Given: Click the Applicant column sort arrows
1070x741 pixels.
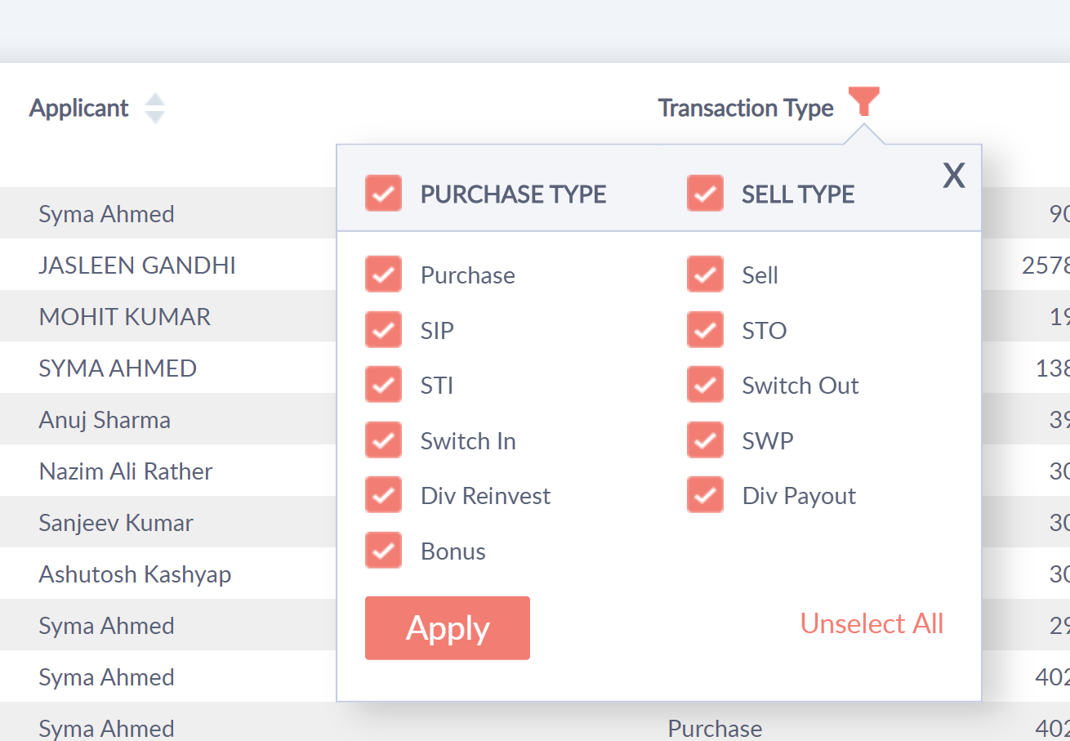Looking at the screenshot, I should click(154, 107).
